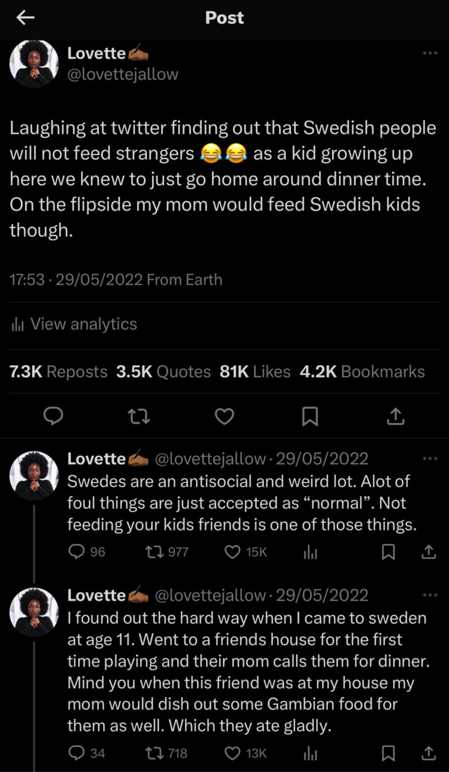
Task: Open the @lovettejallow handle on main post
Action: coord(123,74)
